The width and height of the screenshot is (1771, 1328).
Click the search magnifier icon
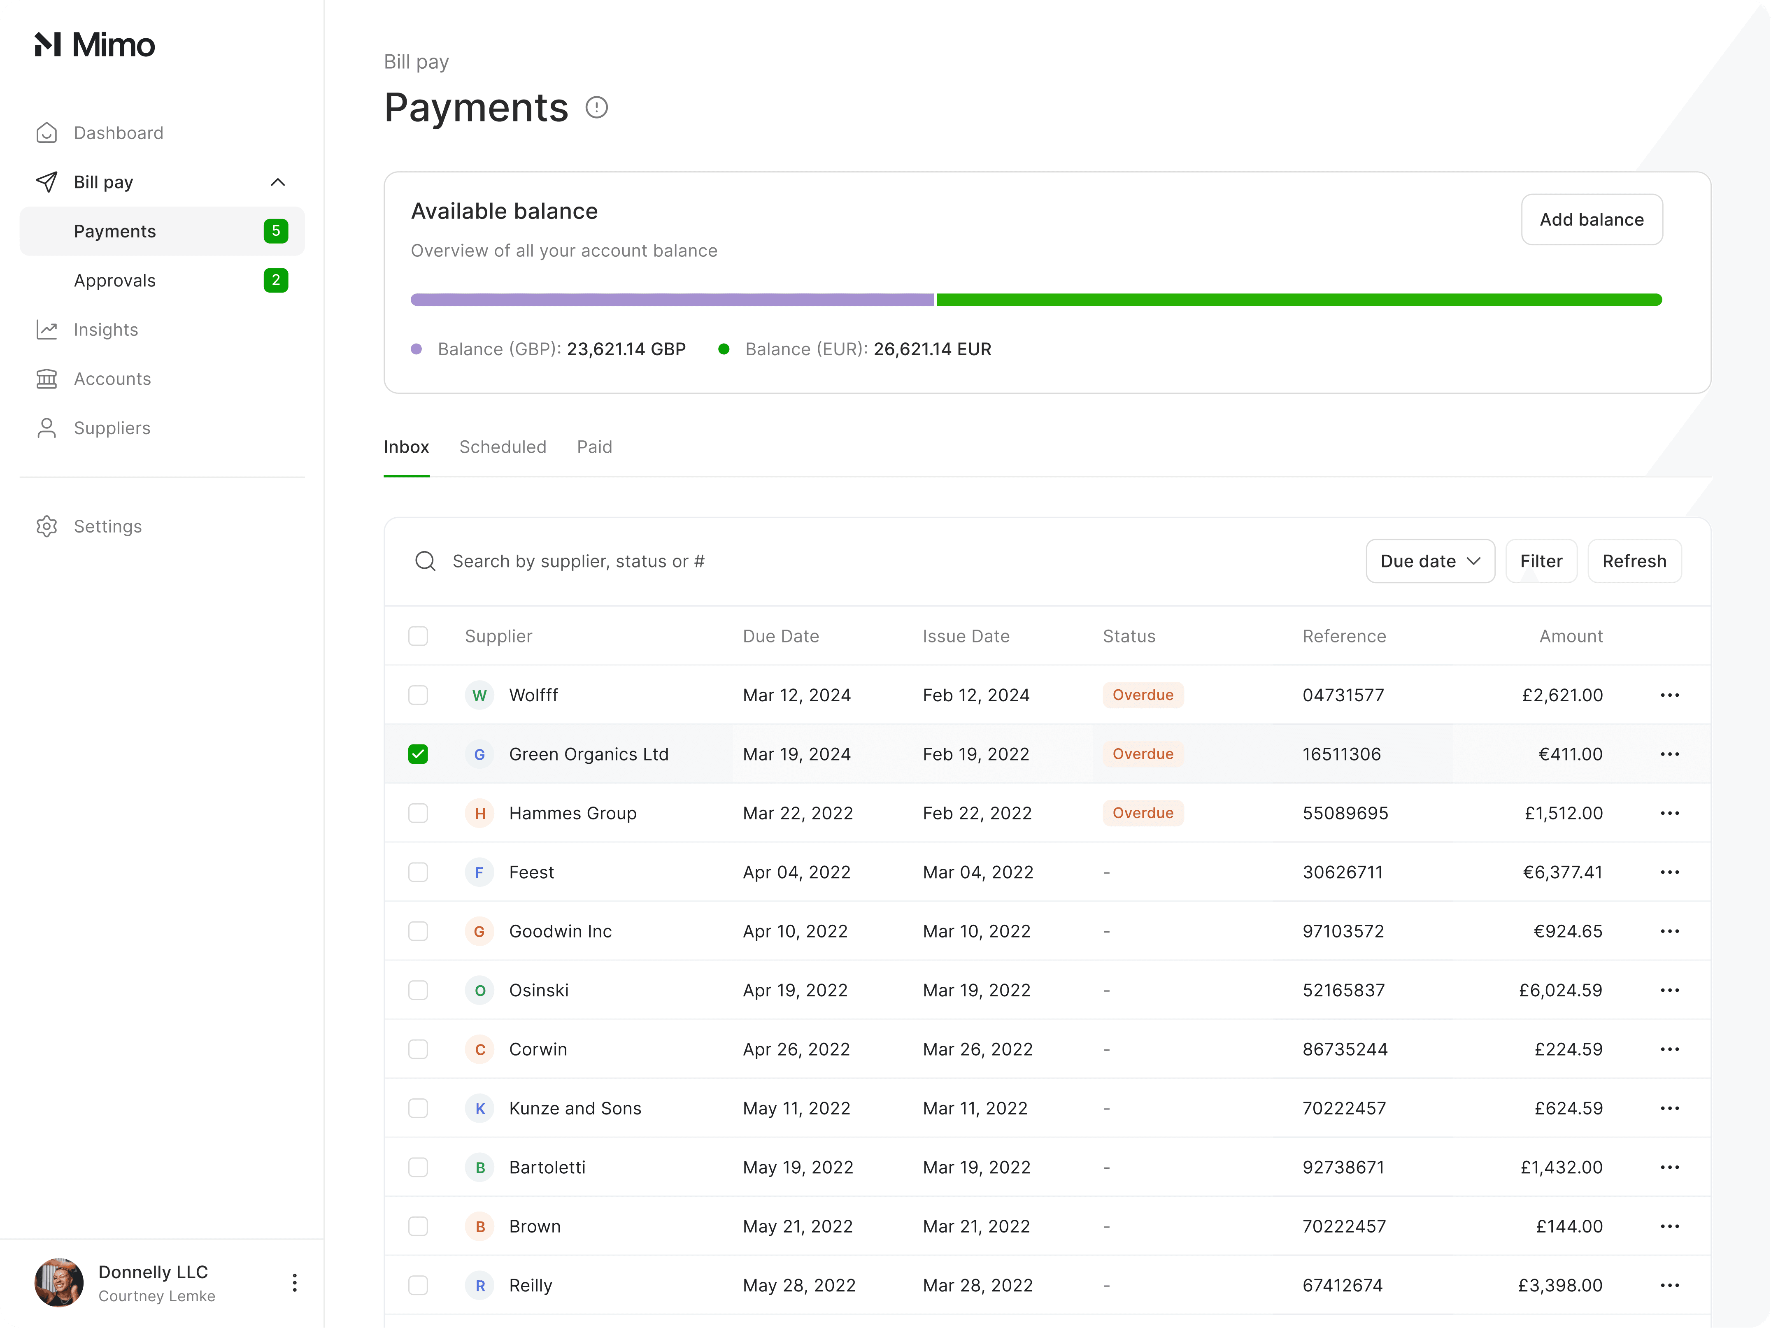[x=425, y=561]
